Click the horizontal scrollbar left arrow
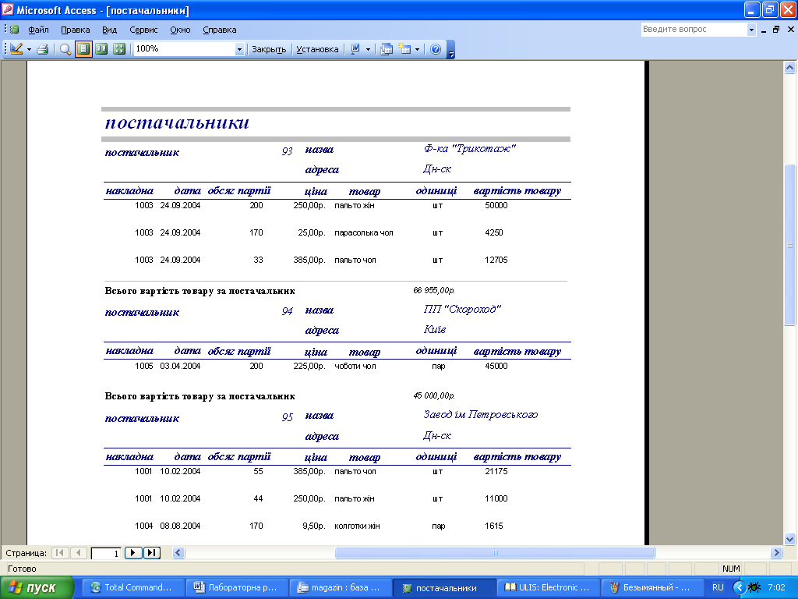798x599 pixels. click(x=178, y=553)
